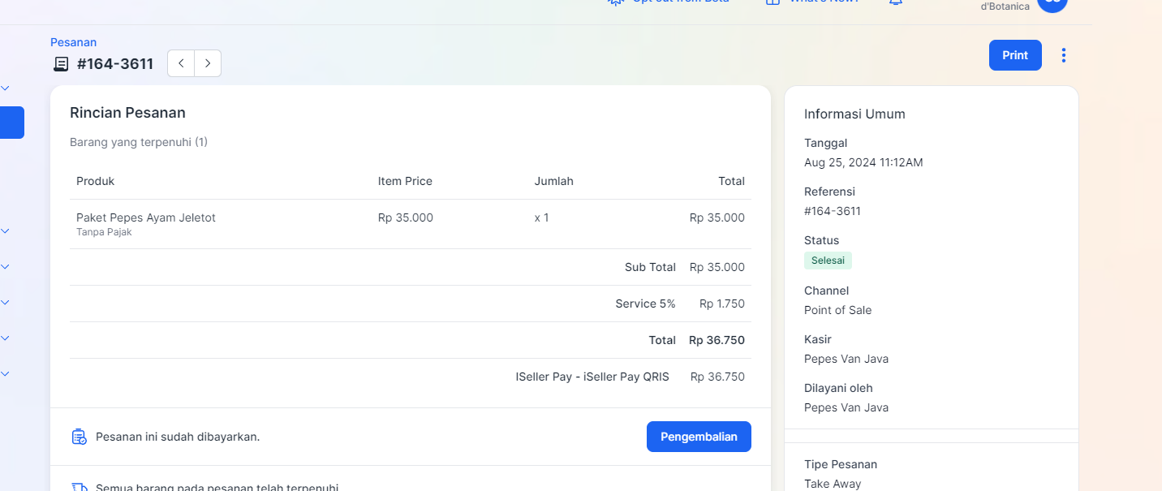Click the bold Rp 36.750 total amount

point(717,340)
